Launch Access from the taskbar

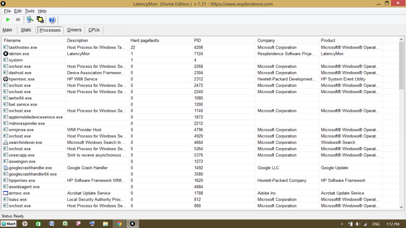click(78, 224)
